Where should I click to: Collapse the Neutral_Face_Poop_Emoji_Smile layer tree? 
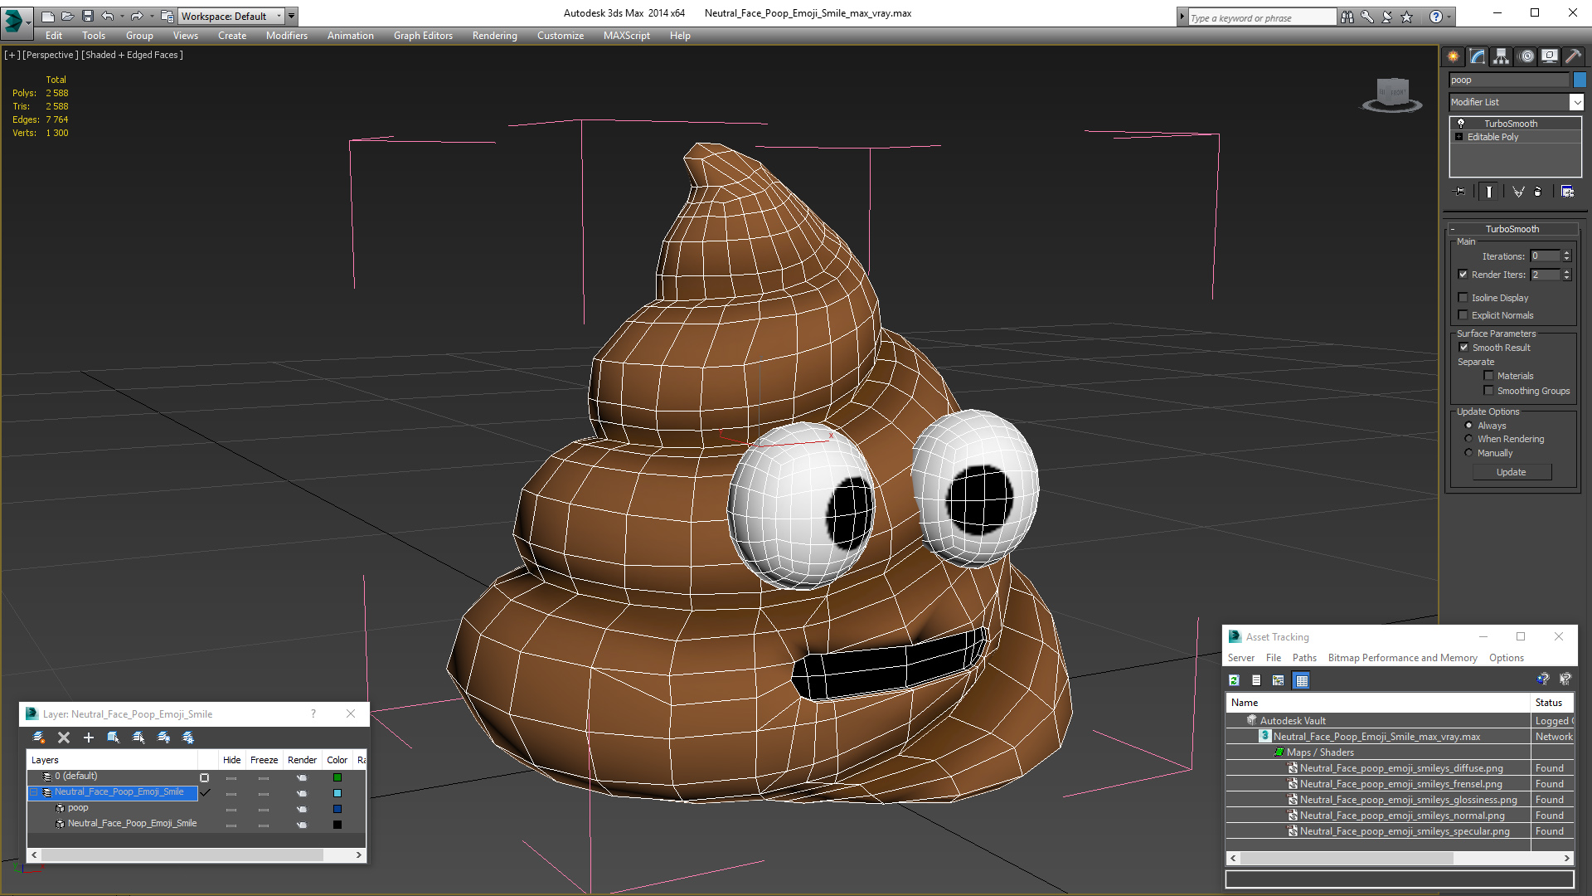pos(34,792)
